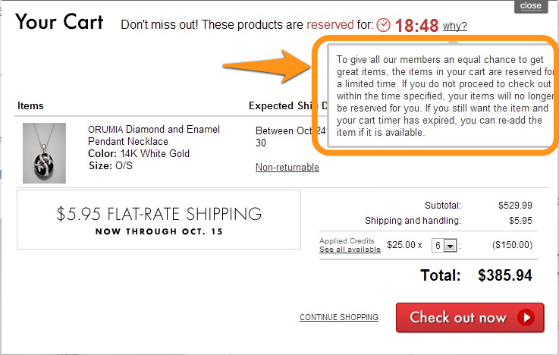Image resolution: width=559 pixels, height=355 pixels.
Task: Click the 'why?' link beside timer
Action: tap(454, 27)
